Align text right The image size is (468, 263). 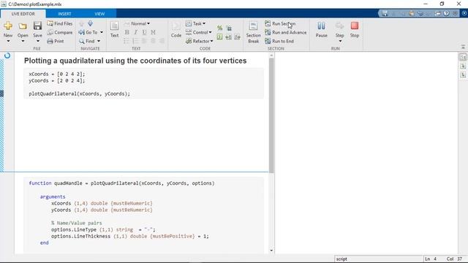(x=162, y=41)
